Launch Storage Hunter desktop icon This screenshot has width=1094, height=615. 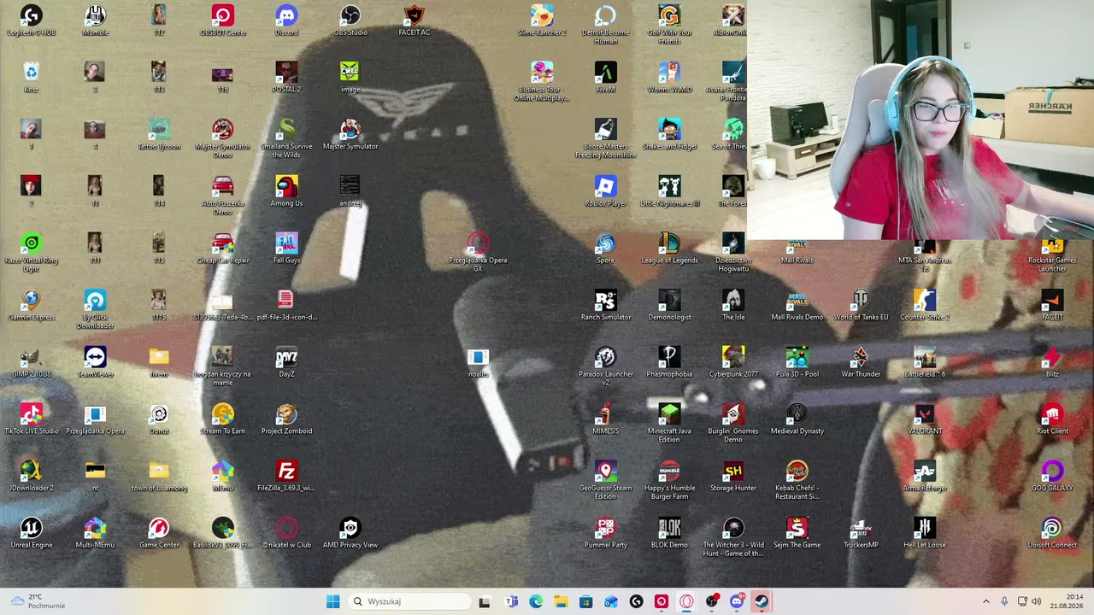pyautogui.click(x=733, y=477)
